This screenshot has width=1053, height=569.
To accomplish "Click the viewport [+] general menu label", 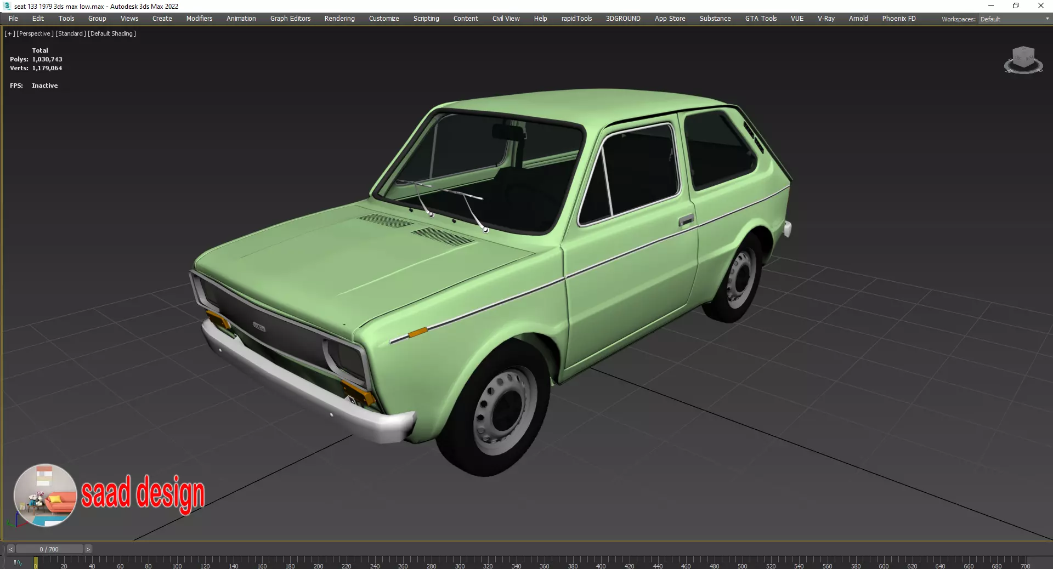I will 10,33.
